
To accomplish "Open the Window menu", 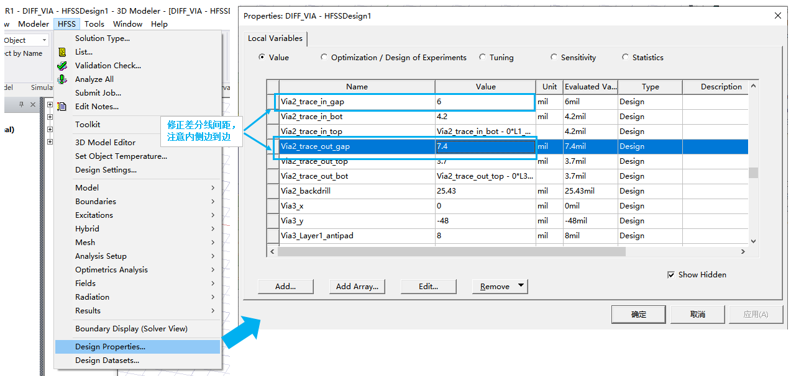I will [x=127, y=24].
